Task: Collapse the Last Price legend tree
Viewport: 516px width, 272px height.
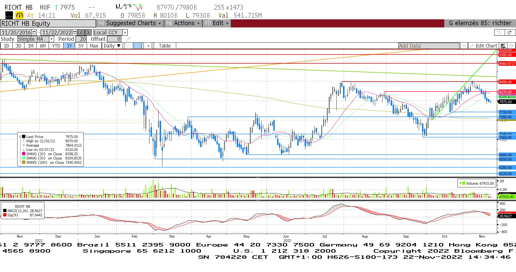Action: click(20, 136)
